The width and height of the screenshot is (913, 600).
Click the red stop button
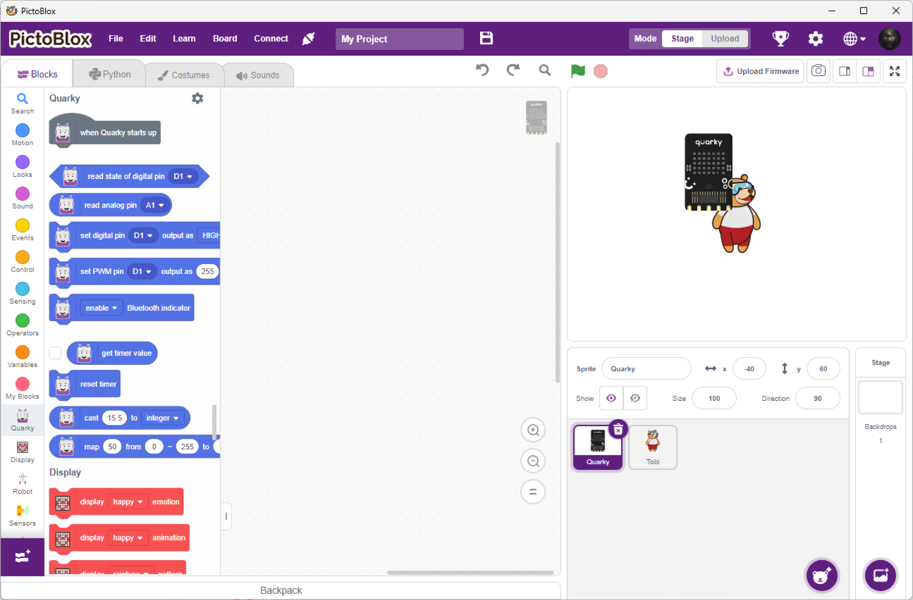click(x=600, y=71)
